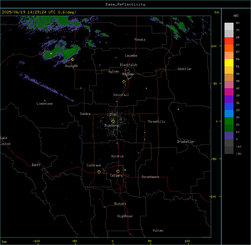Click the Lake Louise label at left edge

point(5,141)
